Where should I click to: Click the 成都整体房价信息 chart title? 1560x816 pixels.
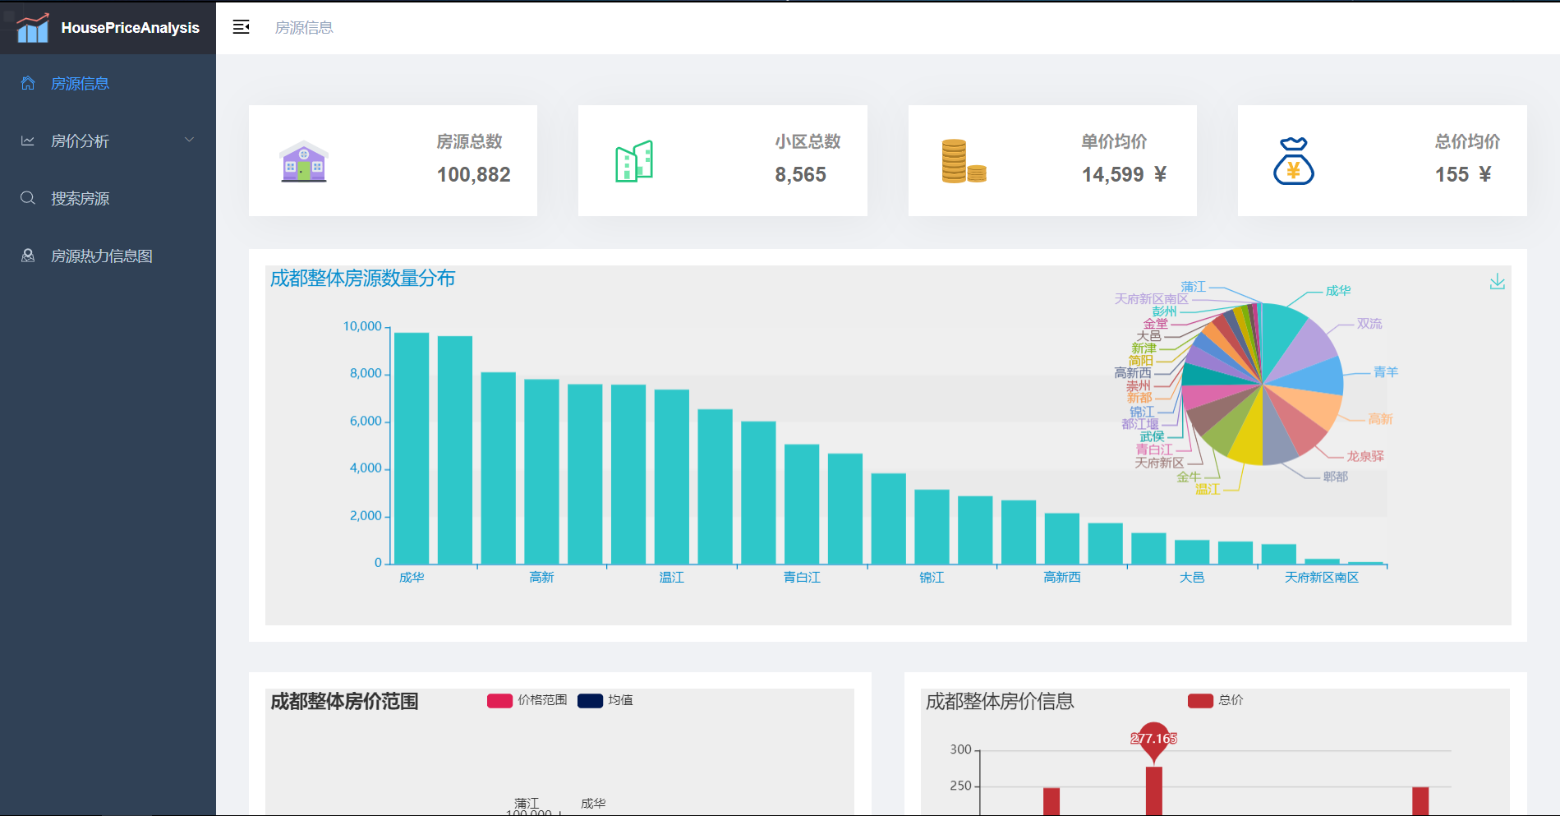1000,701
